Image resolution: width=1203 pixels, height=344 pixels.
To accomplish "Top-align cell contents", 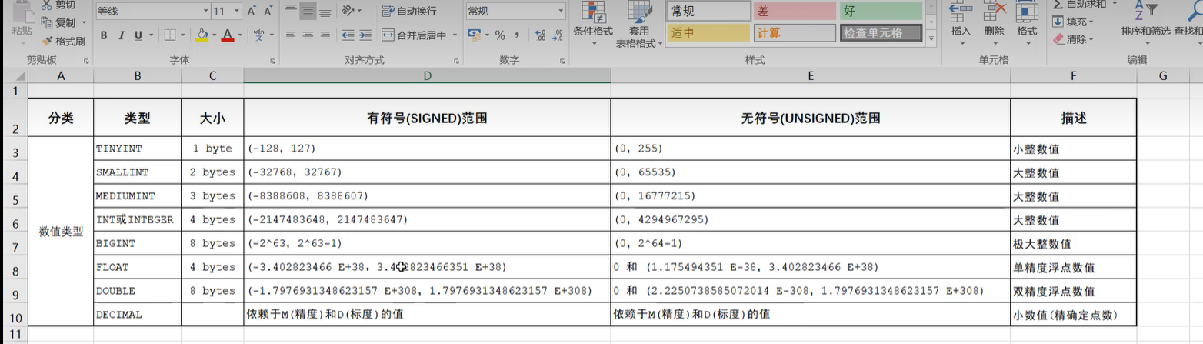I will [291, 11].
